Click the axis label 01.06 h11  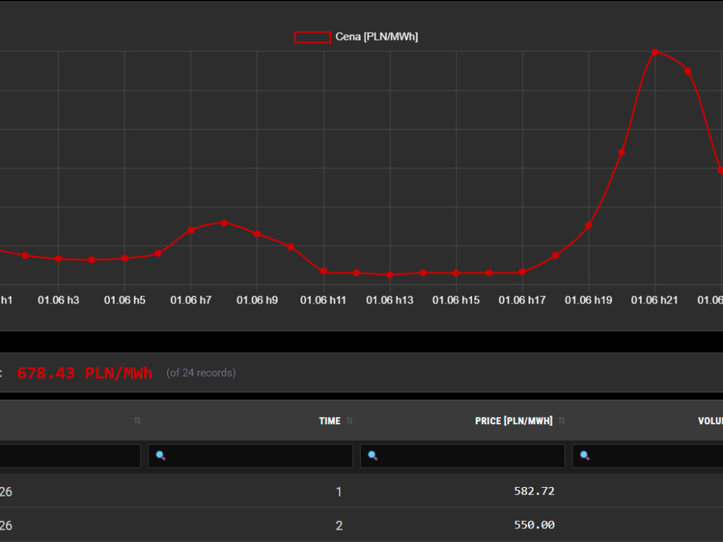click(322, 300)
